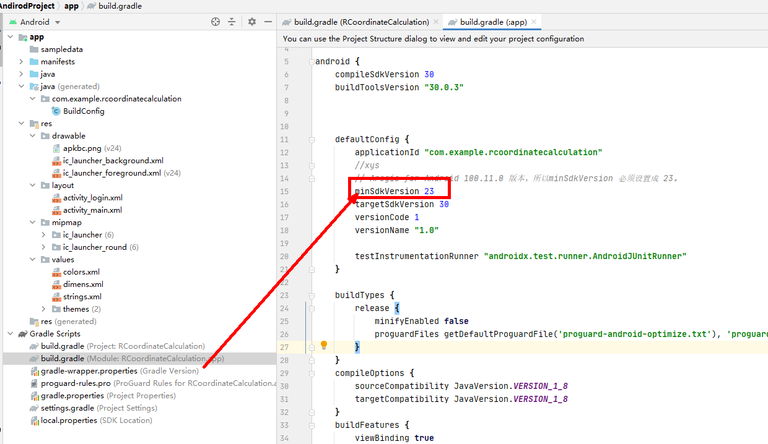Click 'viewBinding true' line in editor
The image size is (768, 444).
tap(394, 438)
